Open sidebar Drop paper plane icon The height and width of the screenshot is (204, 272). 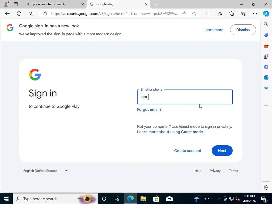coord(266,88)
